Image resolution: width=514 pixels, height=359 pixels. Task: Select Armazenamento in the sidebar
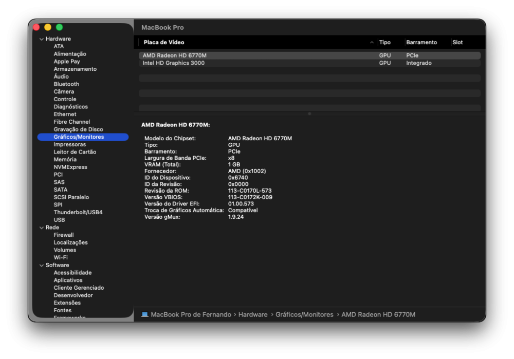point(75,69)
